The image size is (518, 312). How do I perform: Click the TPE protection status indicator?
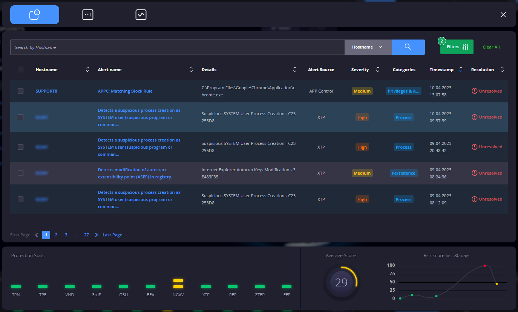[x=43, y=287]
